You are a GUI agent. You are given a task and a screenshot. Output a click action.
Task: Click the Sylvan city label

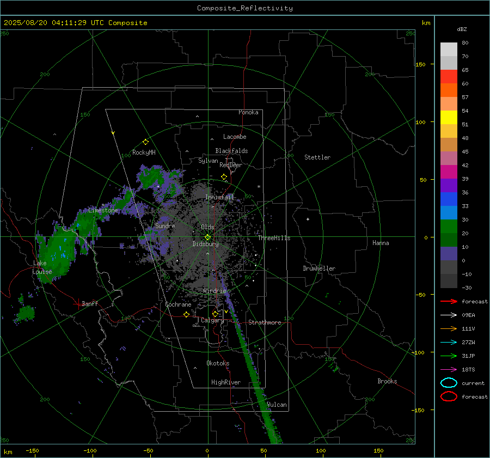pyautogui.click(x=208, y=161)
